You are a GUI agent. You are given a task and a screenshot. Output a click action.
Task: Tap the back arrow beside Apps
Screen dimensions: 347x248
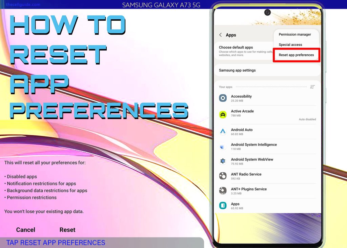220,35
